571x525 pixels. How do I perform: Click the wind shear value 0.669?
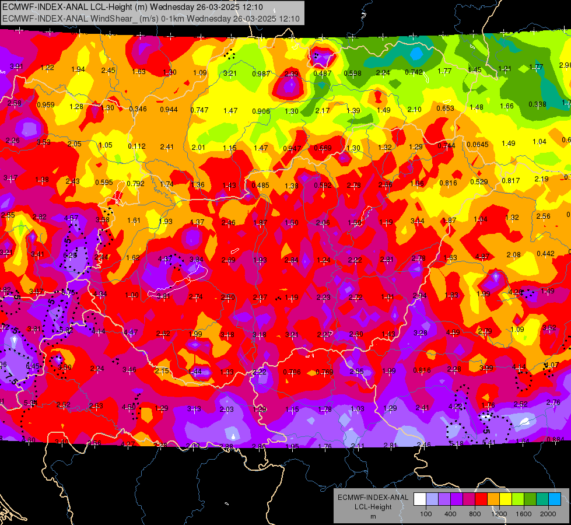pyautogui.click(x=323, y=148)
